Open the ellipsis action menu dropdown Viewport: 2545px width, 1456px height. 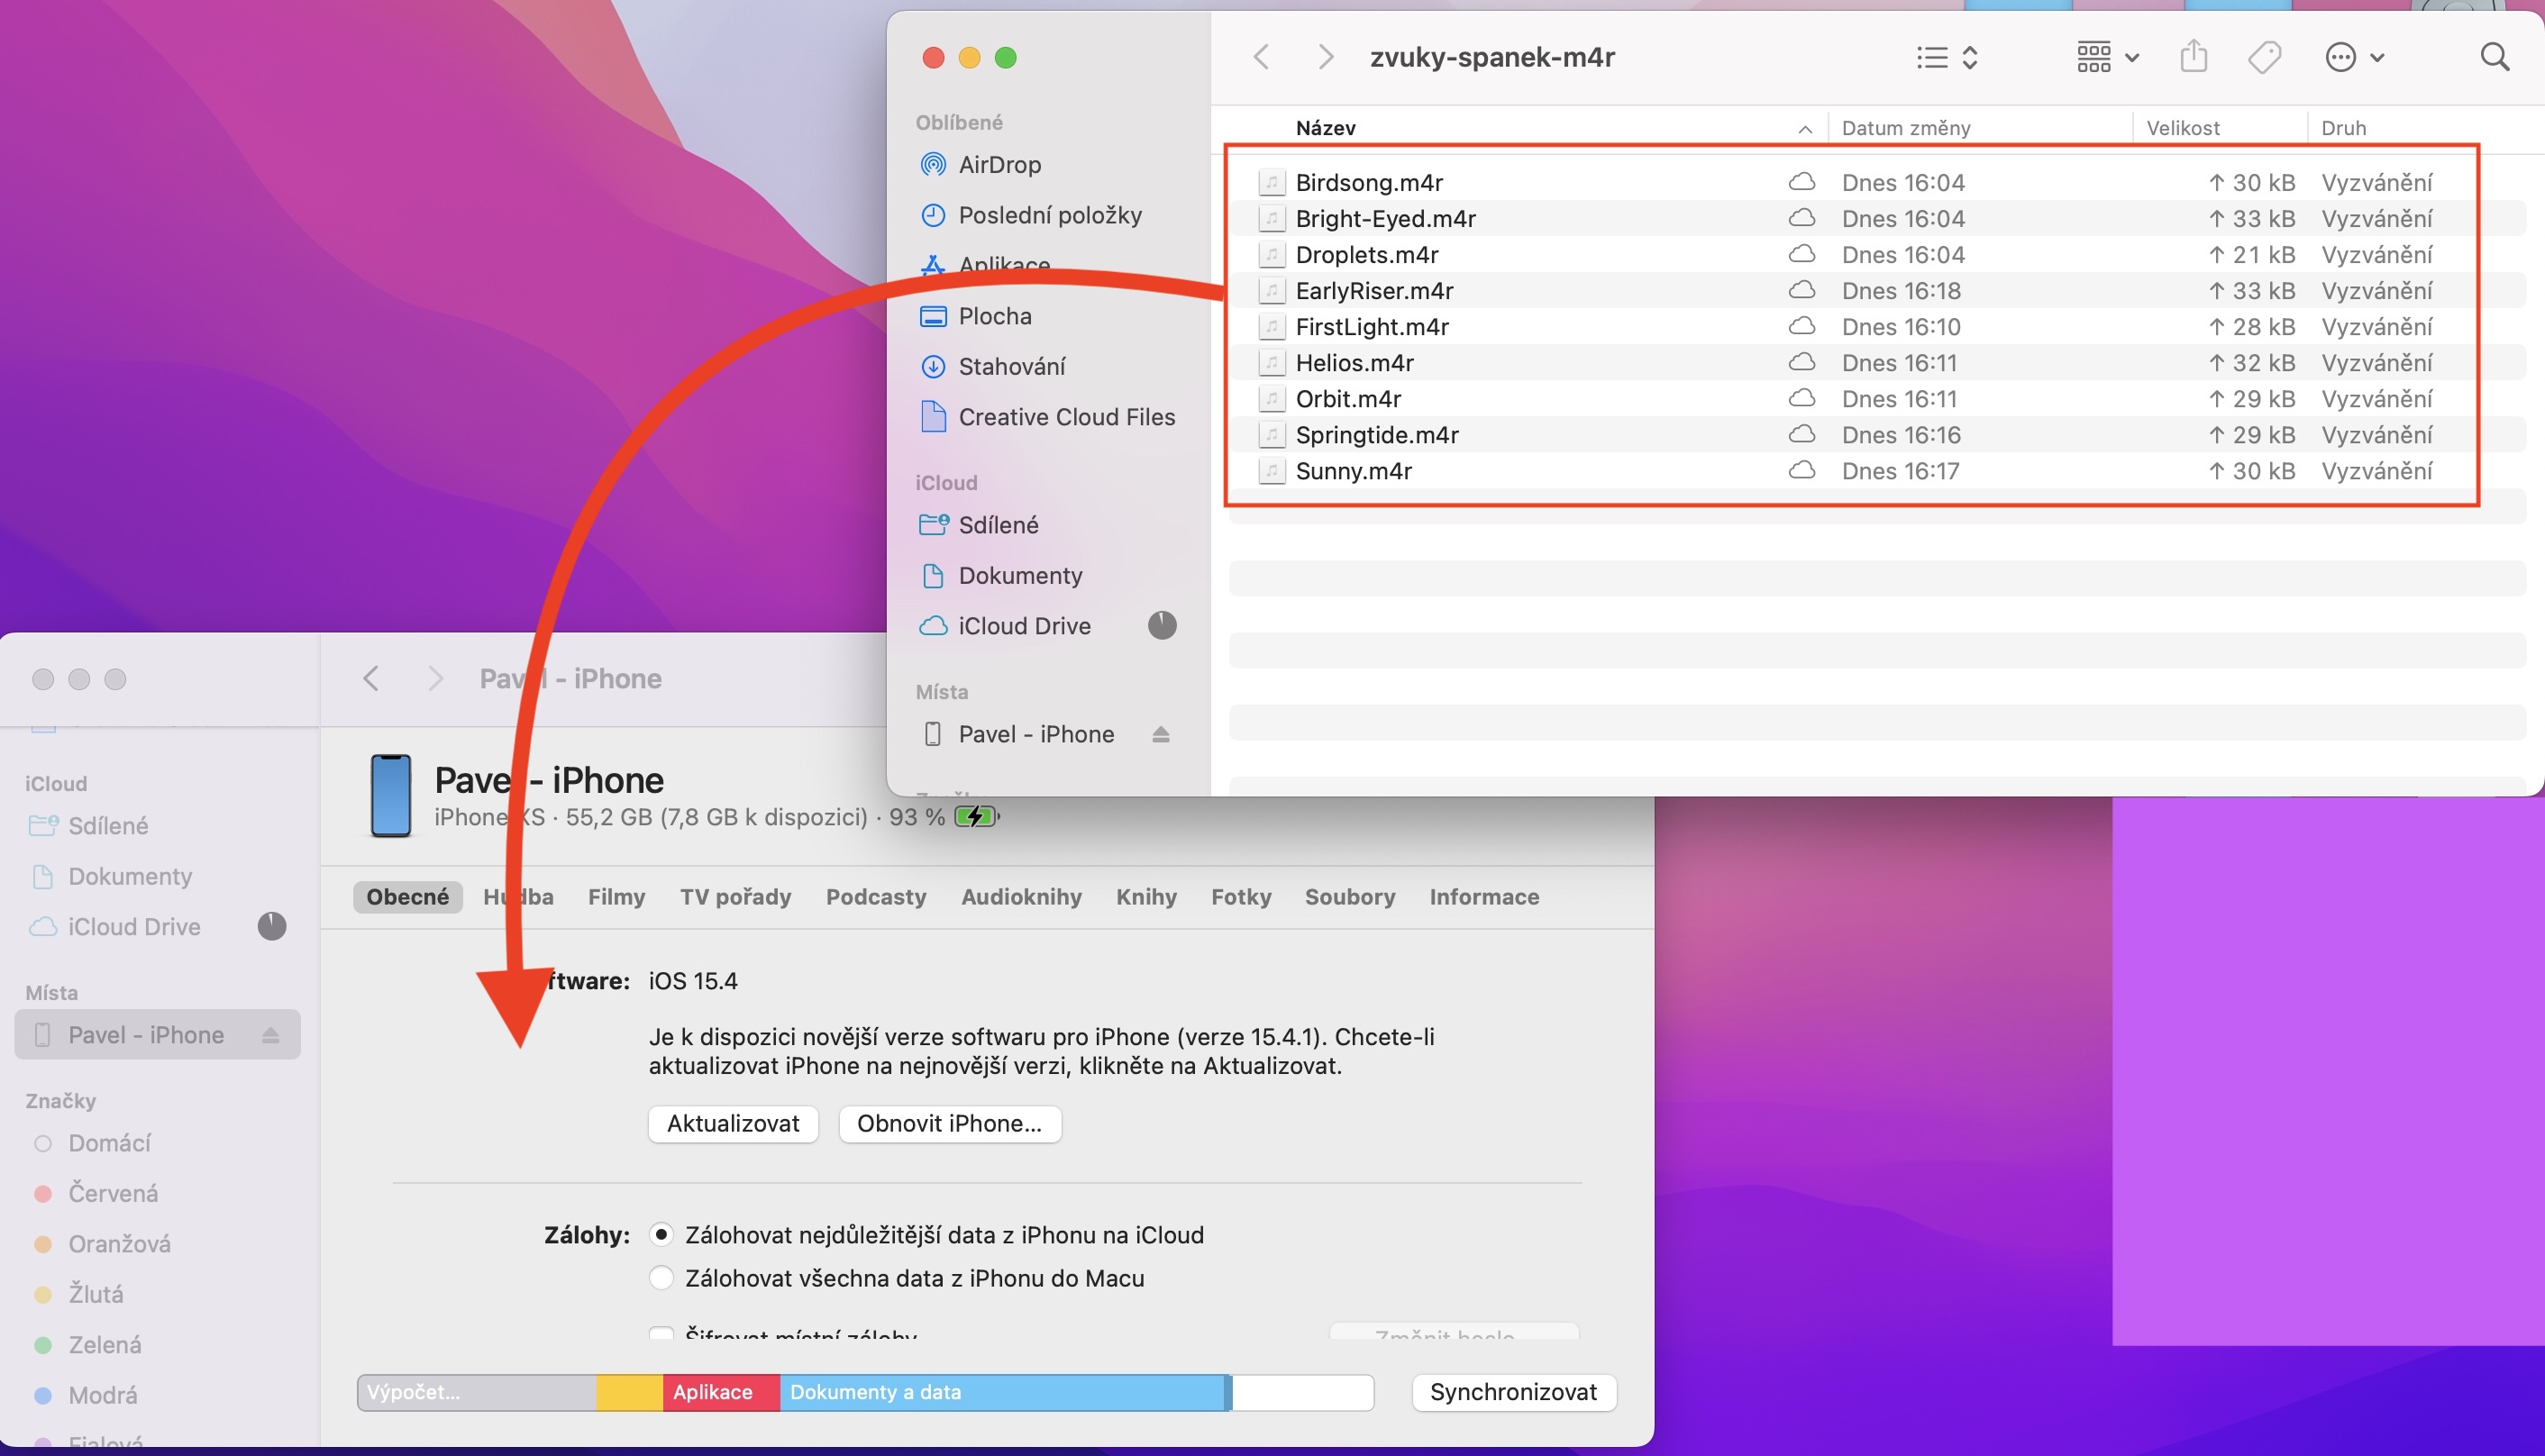click(x=2354, y=57)
